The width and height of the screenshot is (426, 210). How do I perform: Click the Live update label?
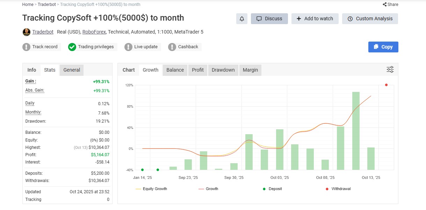click(146, 47)
